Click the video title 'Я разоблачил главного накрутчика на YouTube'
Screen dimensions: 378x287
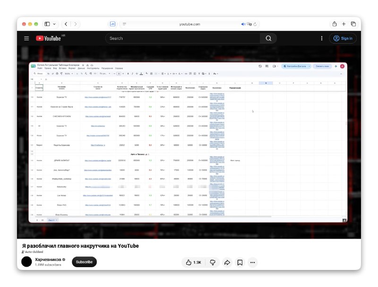coord(80,246)
